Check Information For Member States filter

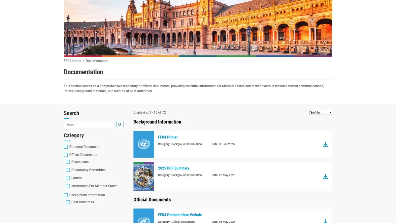[x=68, y=186]
